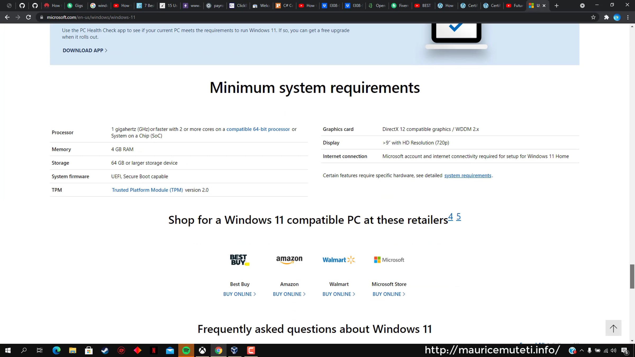Viewport: 635px width, 357px height.
Task: Open File Explorer from the taskbar
Action: (x=72, y=350)
